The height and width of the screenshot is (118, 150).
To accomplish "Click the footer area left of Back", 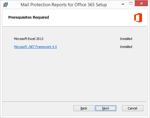I will 37,108.
